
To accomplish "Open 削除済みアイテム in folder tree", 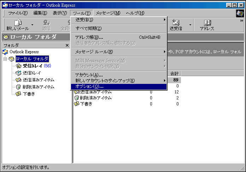I will (39, 87).
